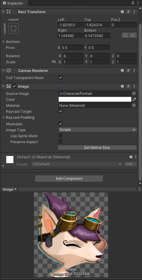
Task: Open Source Image object picker circle
Action: click(134, 93)
